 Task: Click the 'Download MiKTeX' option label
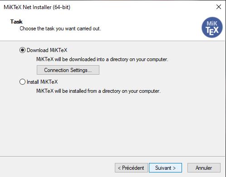(x=47, y=50)
